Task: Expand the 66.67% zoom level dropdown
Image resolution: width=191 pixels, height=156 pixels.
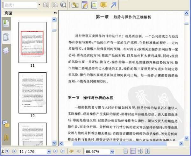Action: coord(111,151)
